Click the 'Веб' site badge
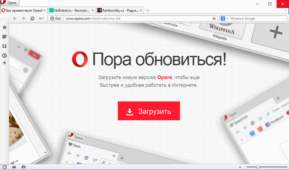Viewport: 289px width, 170px height. (x=56, y=19)
